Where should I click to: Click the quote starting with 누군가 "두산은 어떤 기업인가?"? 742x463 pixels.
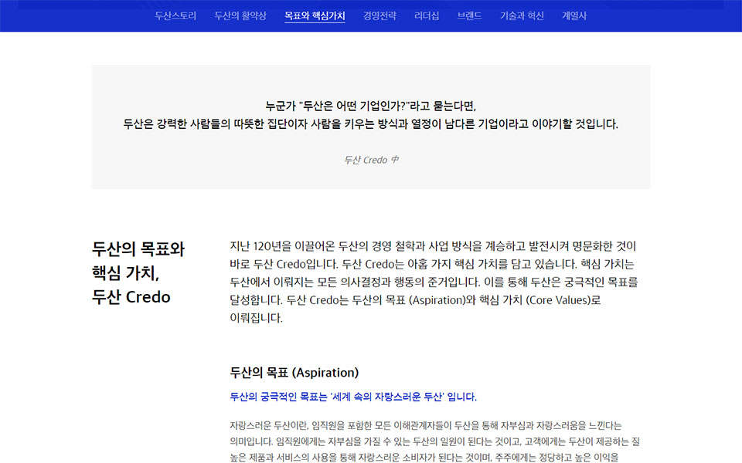click(371, 106)
